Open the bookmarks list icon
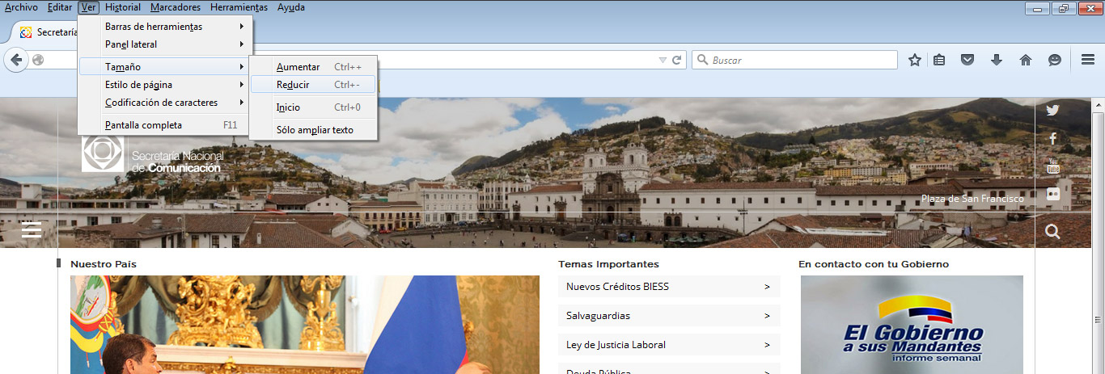This screenshot has height=374, width=1105. pyautogui.click(x=939, y=60)
